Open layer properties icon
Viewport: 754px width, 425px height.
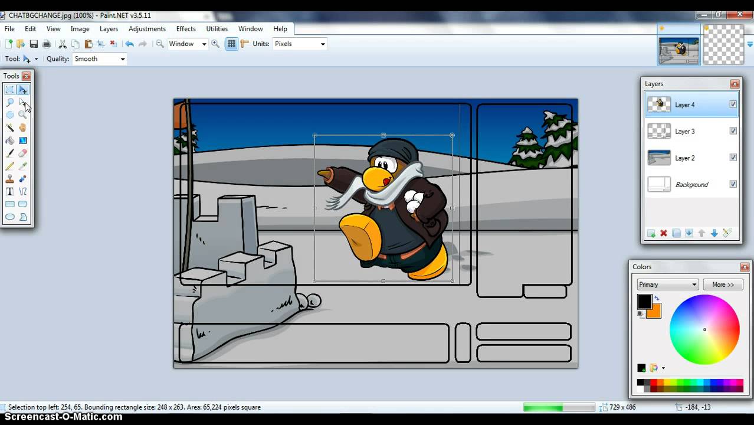[x=727, y=233]
